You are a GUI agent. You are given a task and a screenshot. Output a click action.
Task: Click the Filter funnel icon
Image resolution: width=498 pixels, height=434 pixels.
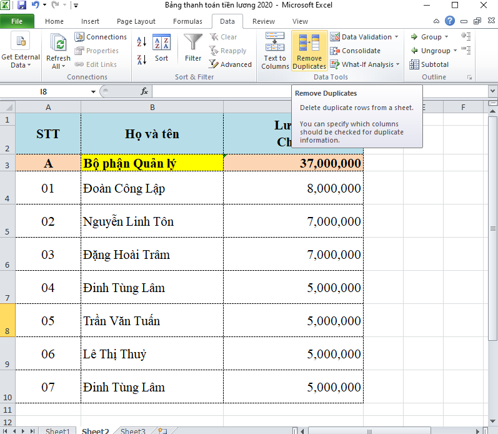[x=193, y=48]
